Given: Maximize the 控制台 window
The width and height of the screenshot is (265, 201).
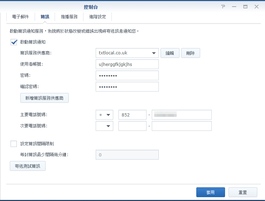Looking at the screenshot, I should tap(245, 7).
